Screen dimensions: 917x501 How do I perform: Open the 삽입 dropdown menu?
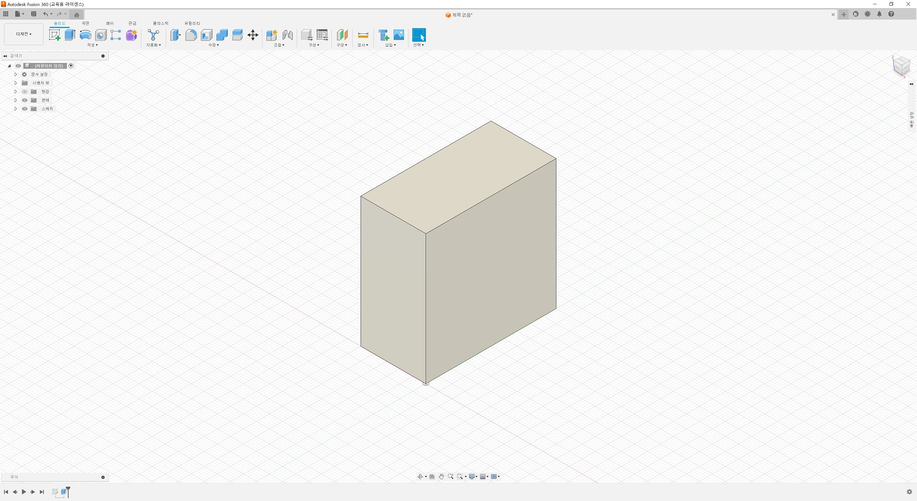coord(391,45)
